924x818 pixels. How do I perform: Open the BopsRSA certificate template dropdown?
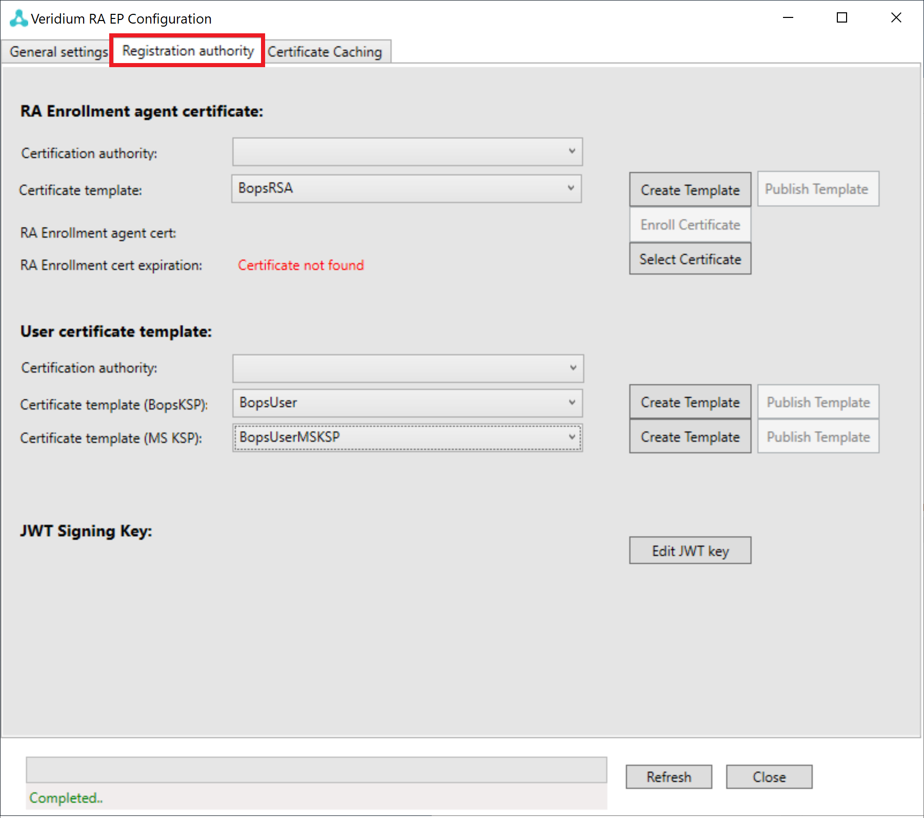pos(406,189)
